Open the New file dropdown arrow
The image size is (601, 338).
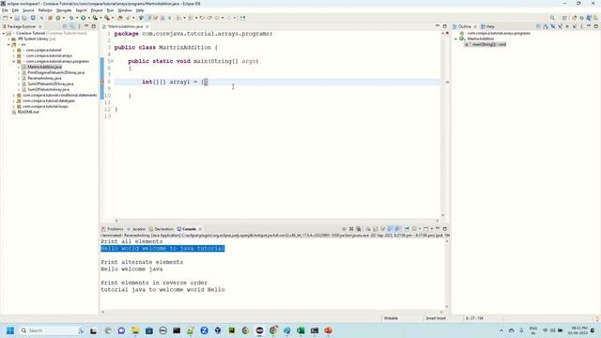[10, 18]
